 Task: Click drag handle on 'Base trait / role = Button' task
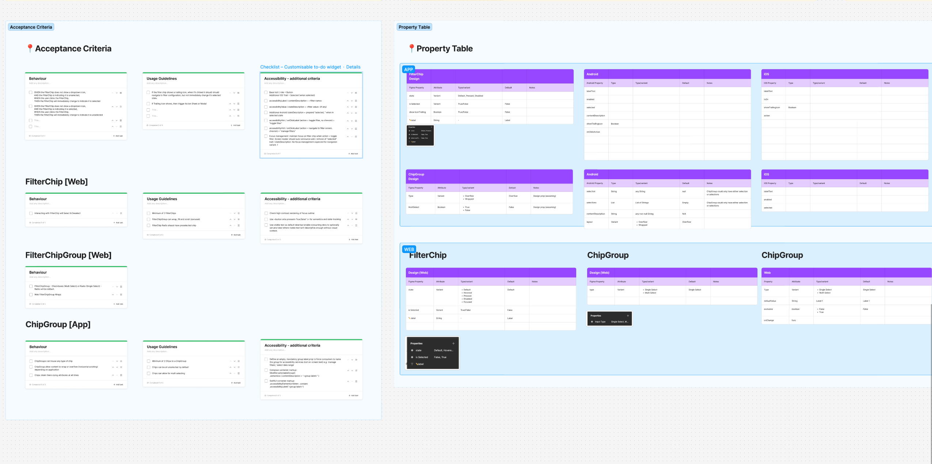[x=356, y=93]
